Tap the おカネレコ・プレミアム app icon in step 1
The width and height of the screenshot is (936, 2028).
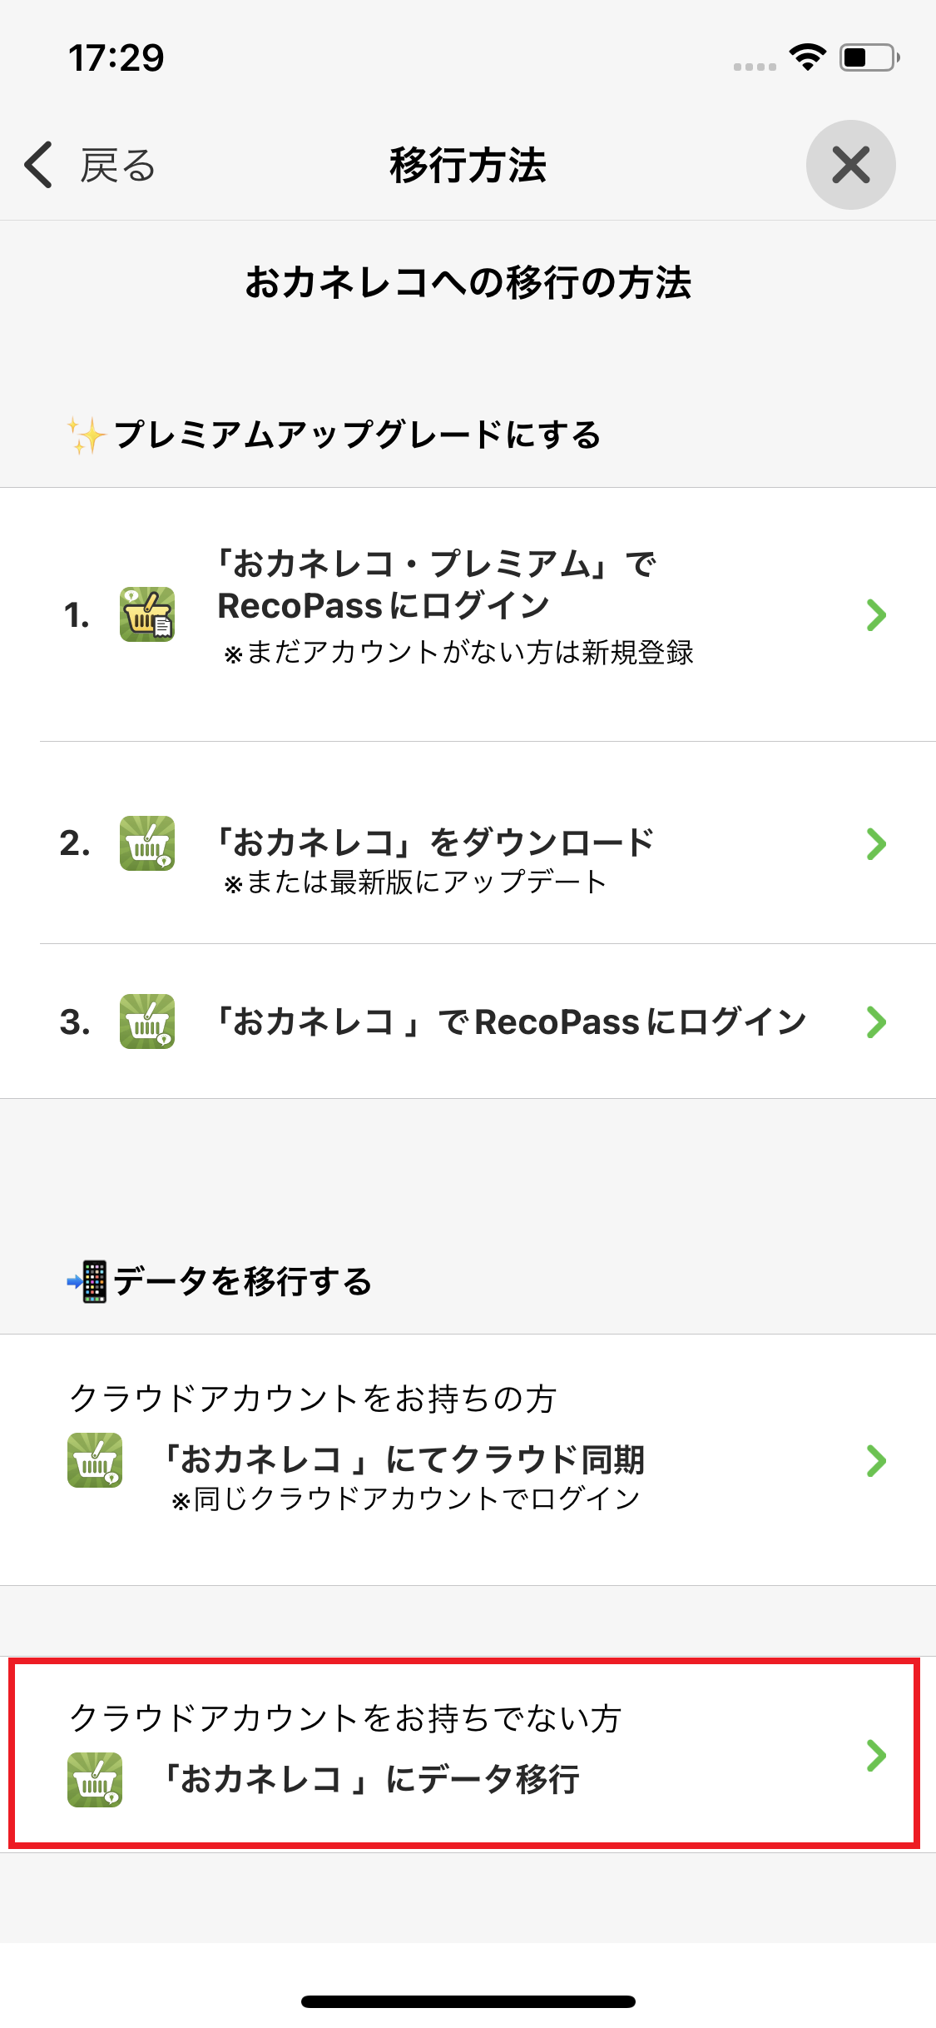click(147, 614)
